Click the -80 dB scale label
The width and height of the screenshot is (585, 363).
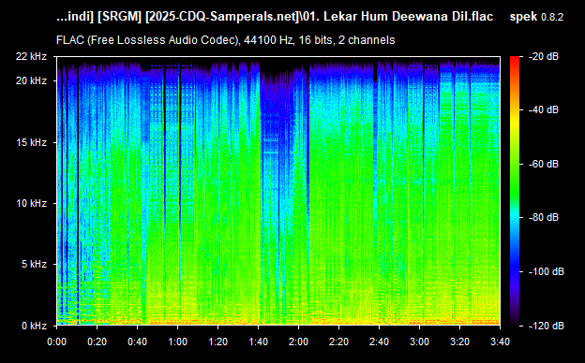pyautogui.click(x=544, y=217)
